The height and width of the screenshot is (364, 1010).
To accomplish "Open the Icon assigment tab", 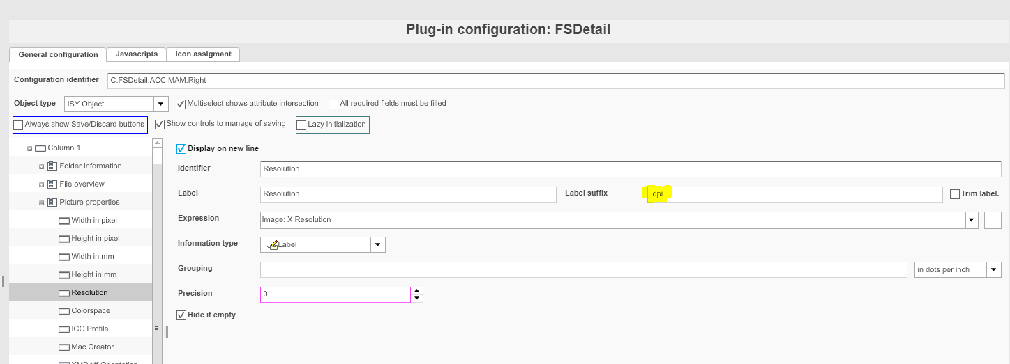I will [203, 54].
